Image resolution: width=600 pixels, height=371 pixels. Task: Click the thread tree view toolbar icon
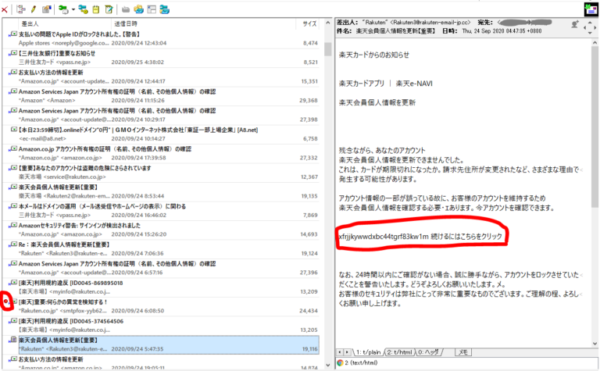click(21, 9)
